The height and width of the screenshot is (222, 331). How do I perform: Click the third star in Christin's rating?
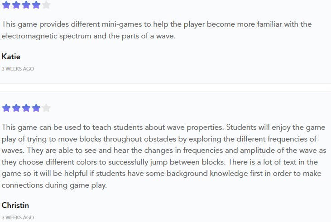pyautogui.click(x=26, y=108)
